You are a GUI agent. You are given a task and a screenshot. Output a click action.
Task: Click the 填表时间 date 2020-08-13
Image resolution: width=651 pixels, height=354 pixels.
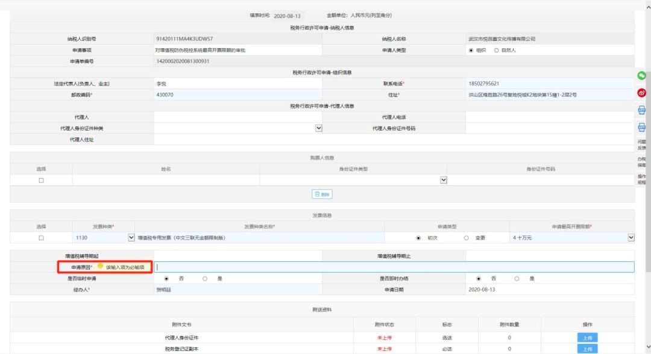pos(288,16)
